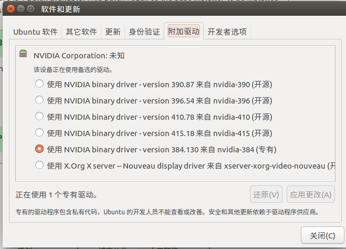Viewport: 346px width, 249px height.
Task: Click the 应用更改(A) apply button
Action: click(311, 194)
